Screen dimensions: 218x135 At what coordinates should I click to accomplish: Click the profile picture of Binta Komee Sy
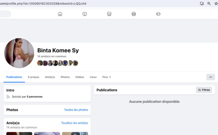(x=19, y=53)
